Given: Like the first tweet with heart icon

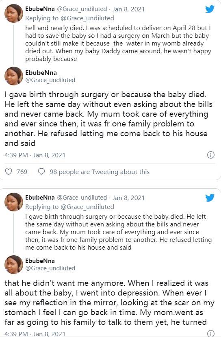Looking at the screenshot, I should pyautogui.click(x=9, y=172).
